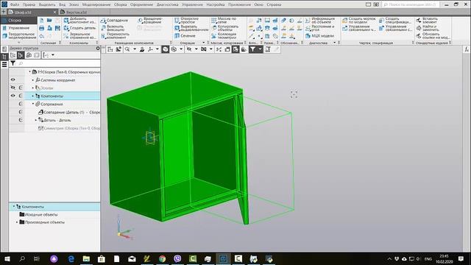Click the funnel filter icon in view toolbar
This screenshot has width=471, height=265.
coord(253,49)
